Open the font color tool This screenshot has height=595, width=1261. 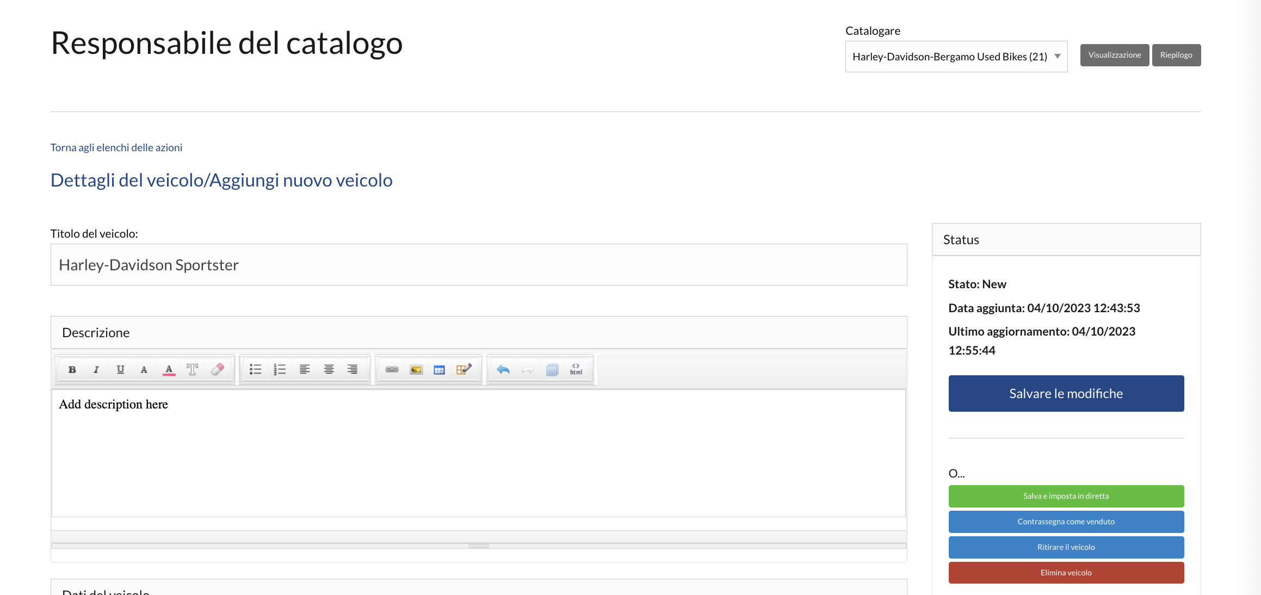click(x=168, y=369)
